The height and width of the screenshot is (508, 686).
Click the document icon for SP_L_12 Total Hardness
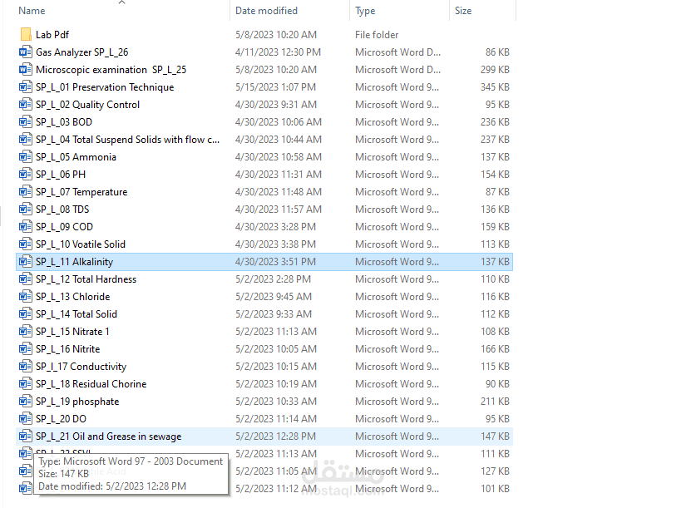tap(26, 279)
